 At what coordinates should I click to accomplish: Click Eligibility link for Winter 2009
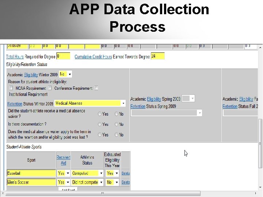click(31, 75)
